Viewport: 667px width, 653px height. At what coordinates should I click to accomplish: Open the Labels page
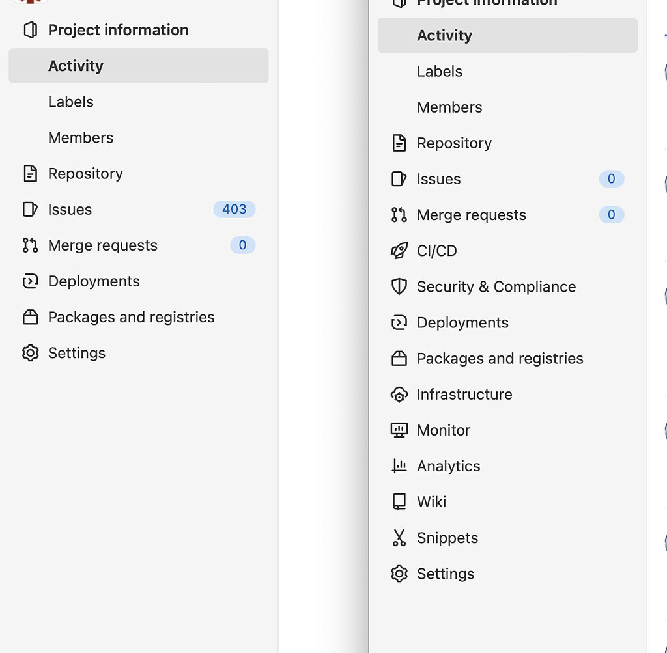(70, 102)
